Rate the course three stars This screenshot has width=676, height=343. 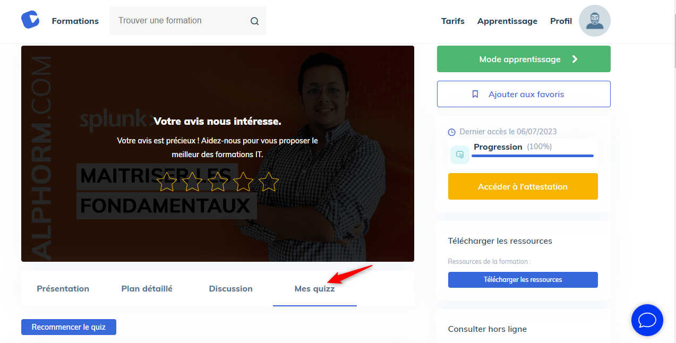click(x=218, y=182)
